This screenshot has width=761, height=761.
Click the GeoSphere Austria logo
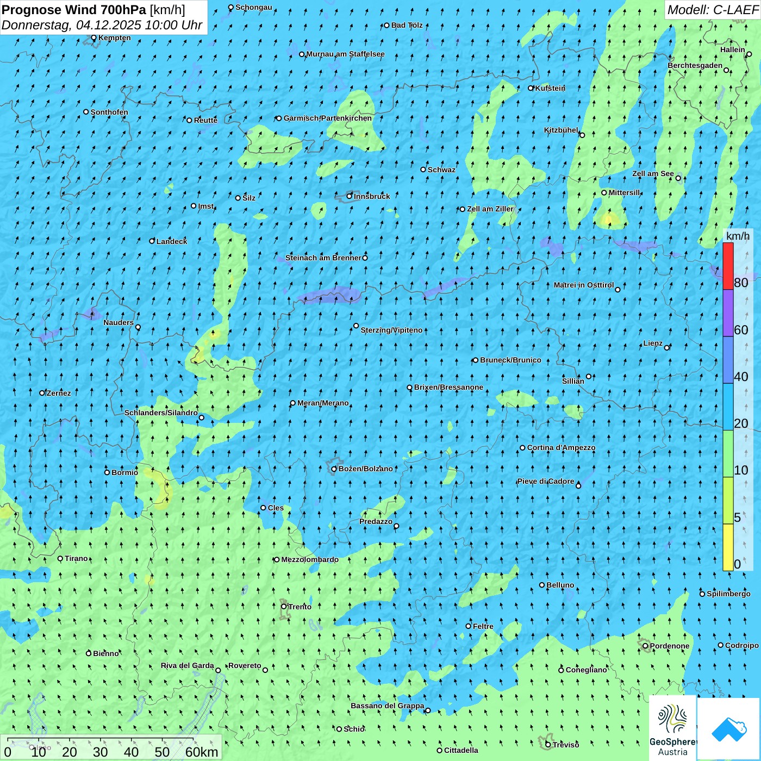pos(672,728)
